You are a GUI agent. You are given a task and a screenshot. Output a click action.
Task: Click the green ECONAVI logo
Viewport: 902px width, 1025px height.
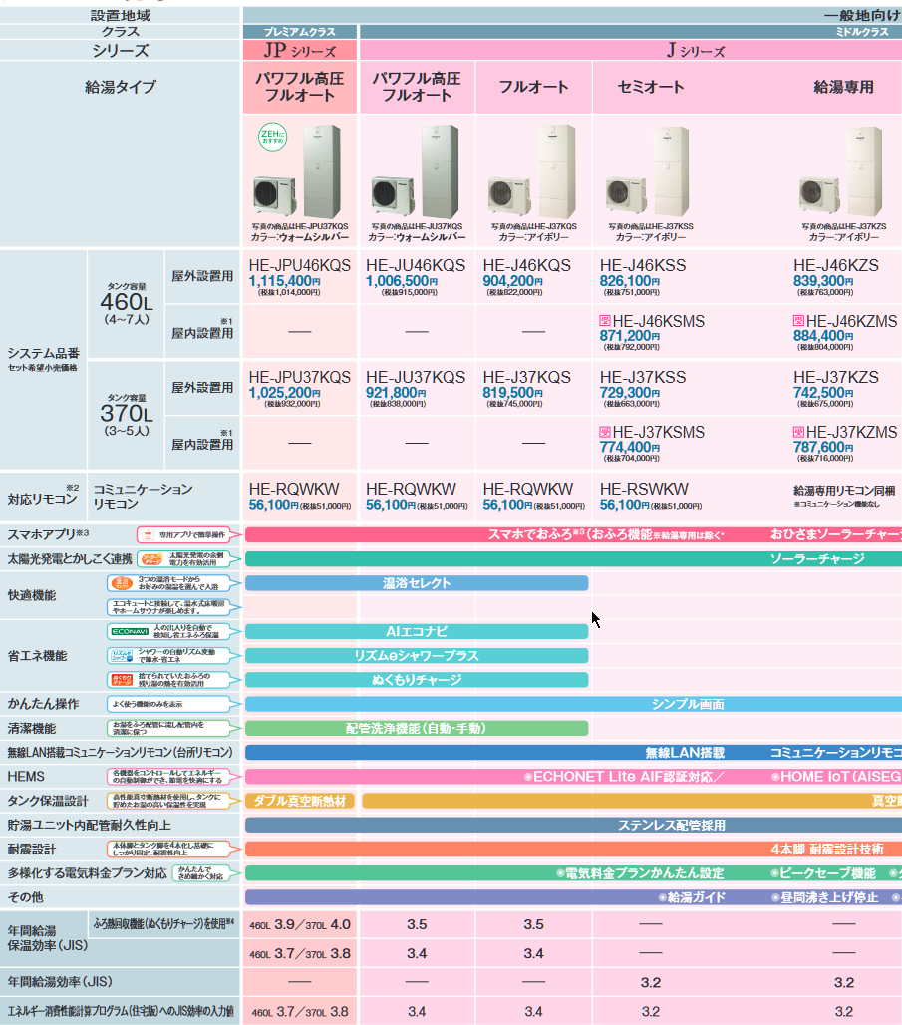(131, 631)
